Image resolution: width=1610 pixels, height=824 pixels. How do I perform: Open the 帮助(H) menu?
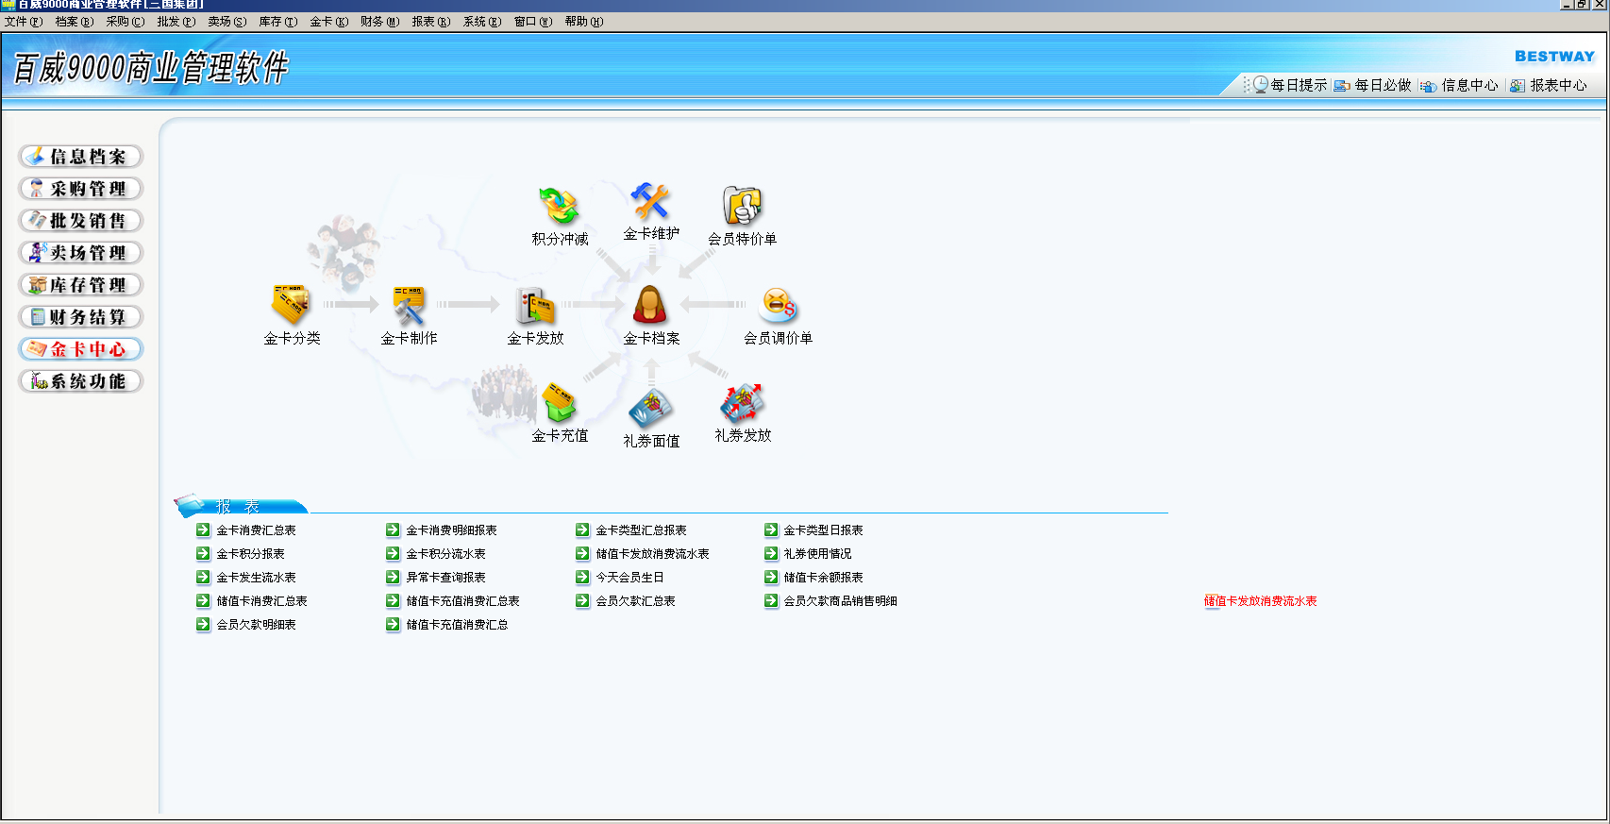coord(583,22)
